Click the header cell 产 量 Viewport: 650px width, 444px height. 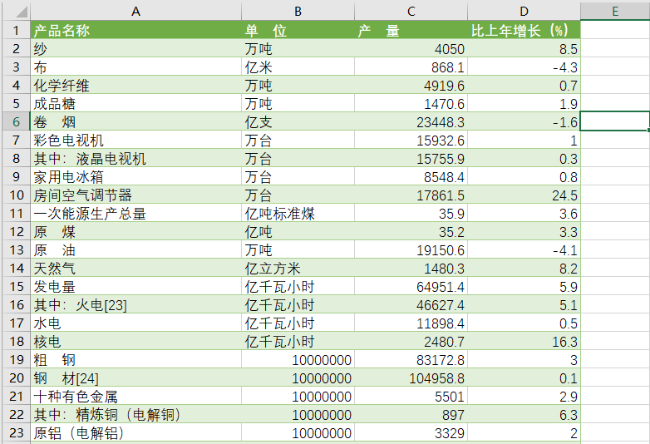[x=411, y=30]
